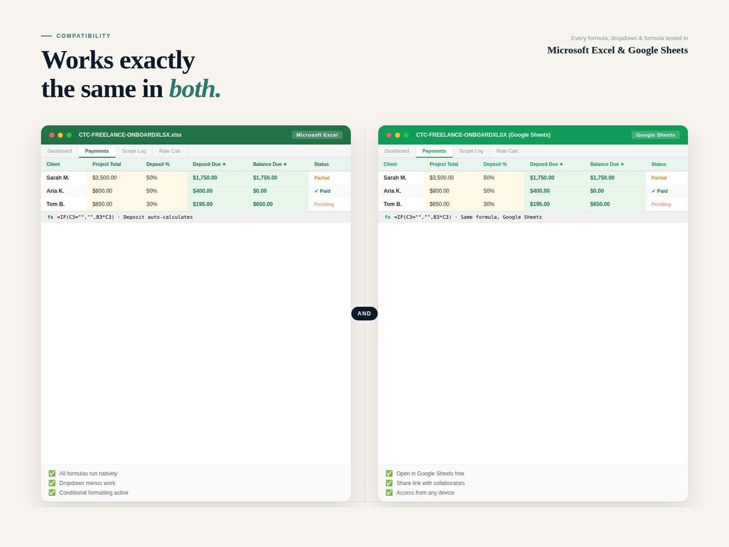Select $195.00 cell in Excel window

[x=217, y=204]
